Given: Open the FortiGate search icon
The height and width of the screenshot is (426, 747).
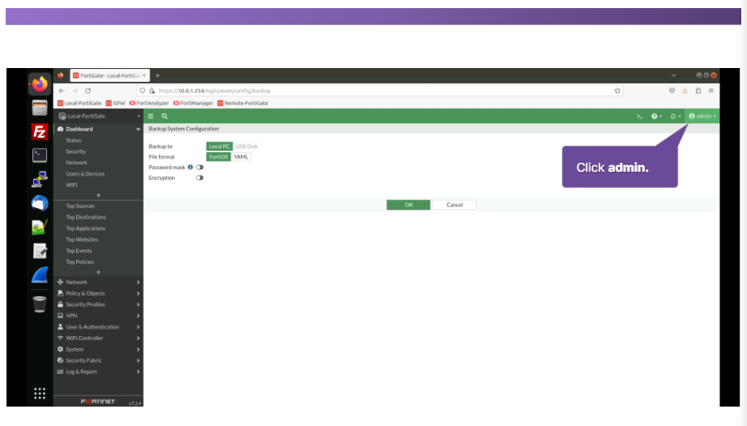Looking at the screenshot, I should point(165,116).
